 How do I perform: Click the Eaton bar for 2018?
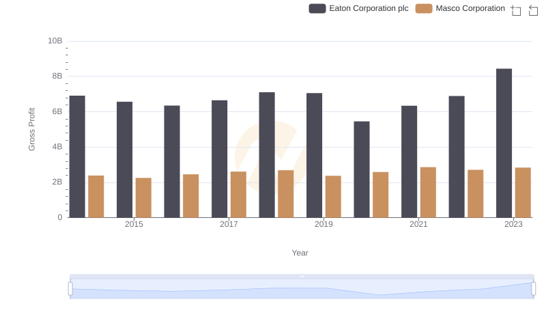point(267,155)
